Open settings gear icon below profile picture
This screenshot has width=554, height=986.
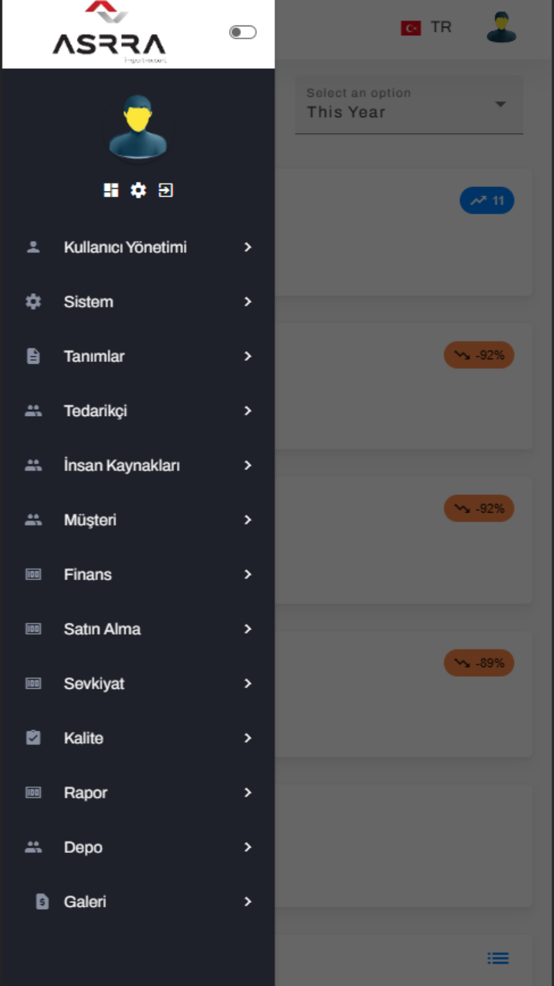pyautogui.click(x=138, y=190)
